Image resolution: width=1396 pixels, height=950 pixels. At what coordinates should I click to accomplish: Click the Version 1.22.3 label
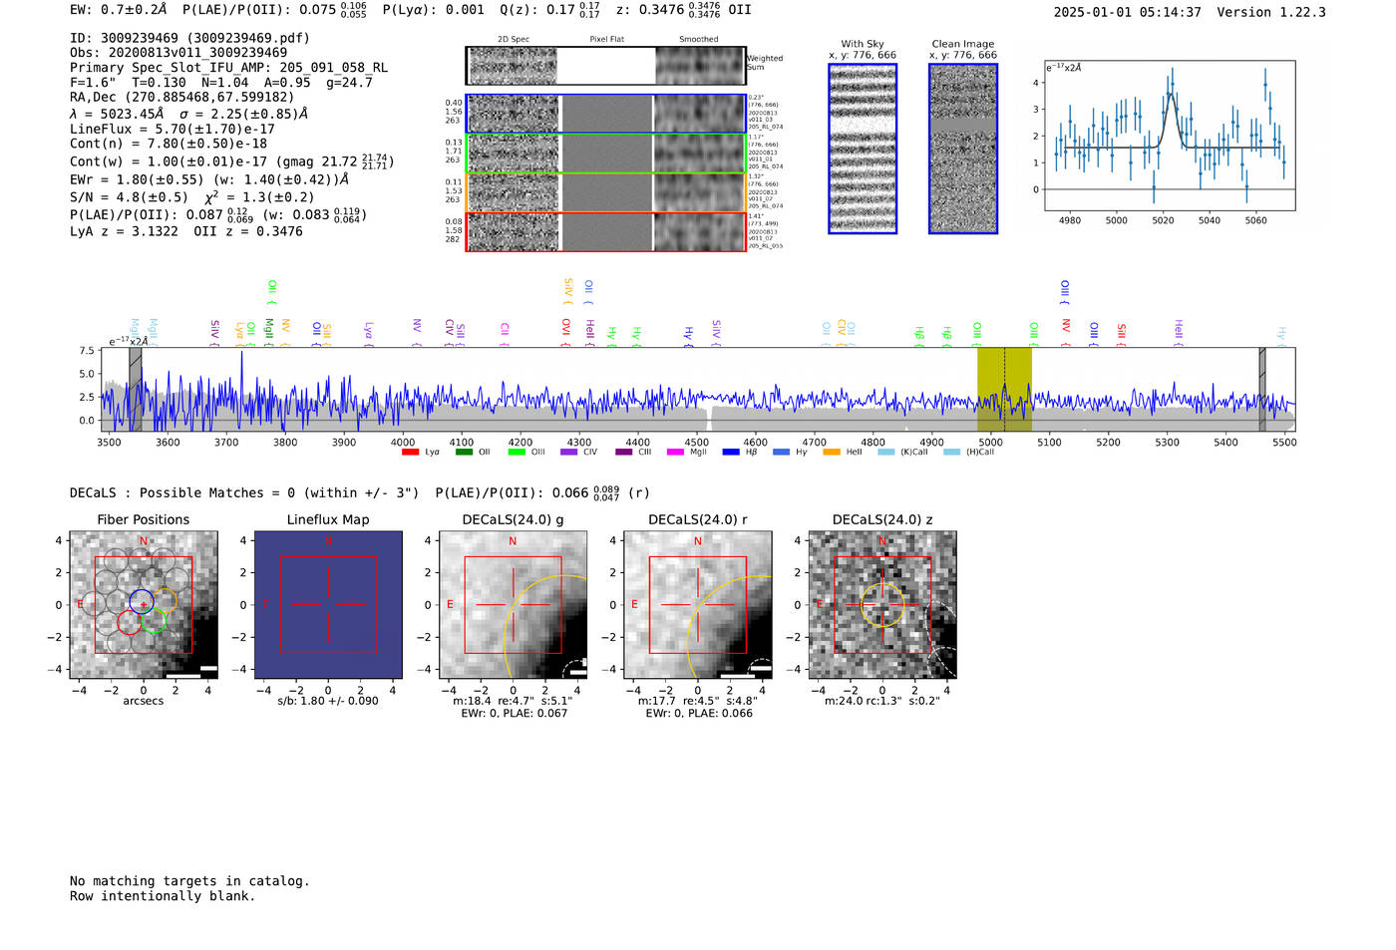coord(1271,12)
